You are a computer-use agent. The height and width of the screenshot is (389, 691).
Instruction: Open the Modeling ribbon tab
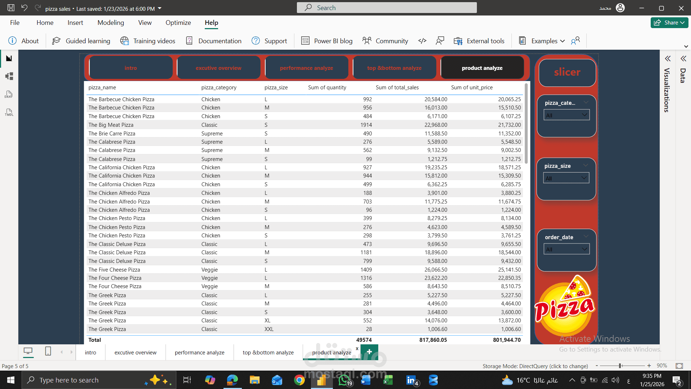110,23
